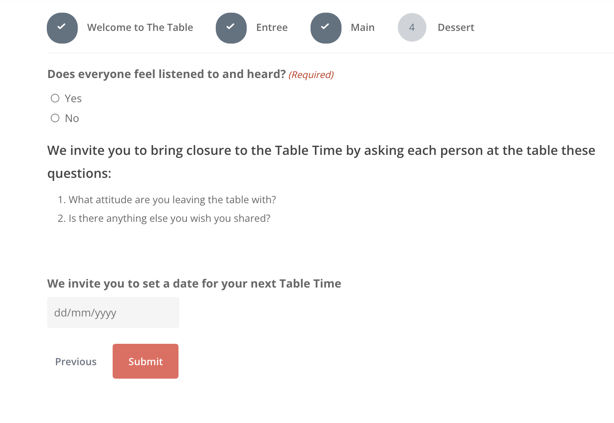Click the Main step checkmark circle
The height and width of the screenshot is (423, 614).
click(x=326, y=28)
